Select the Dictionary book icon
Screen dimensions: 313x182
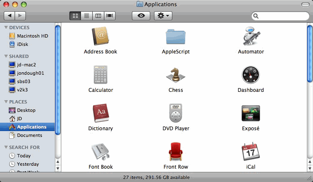tap(101, 113)
